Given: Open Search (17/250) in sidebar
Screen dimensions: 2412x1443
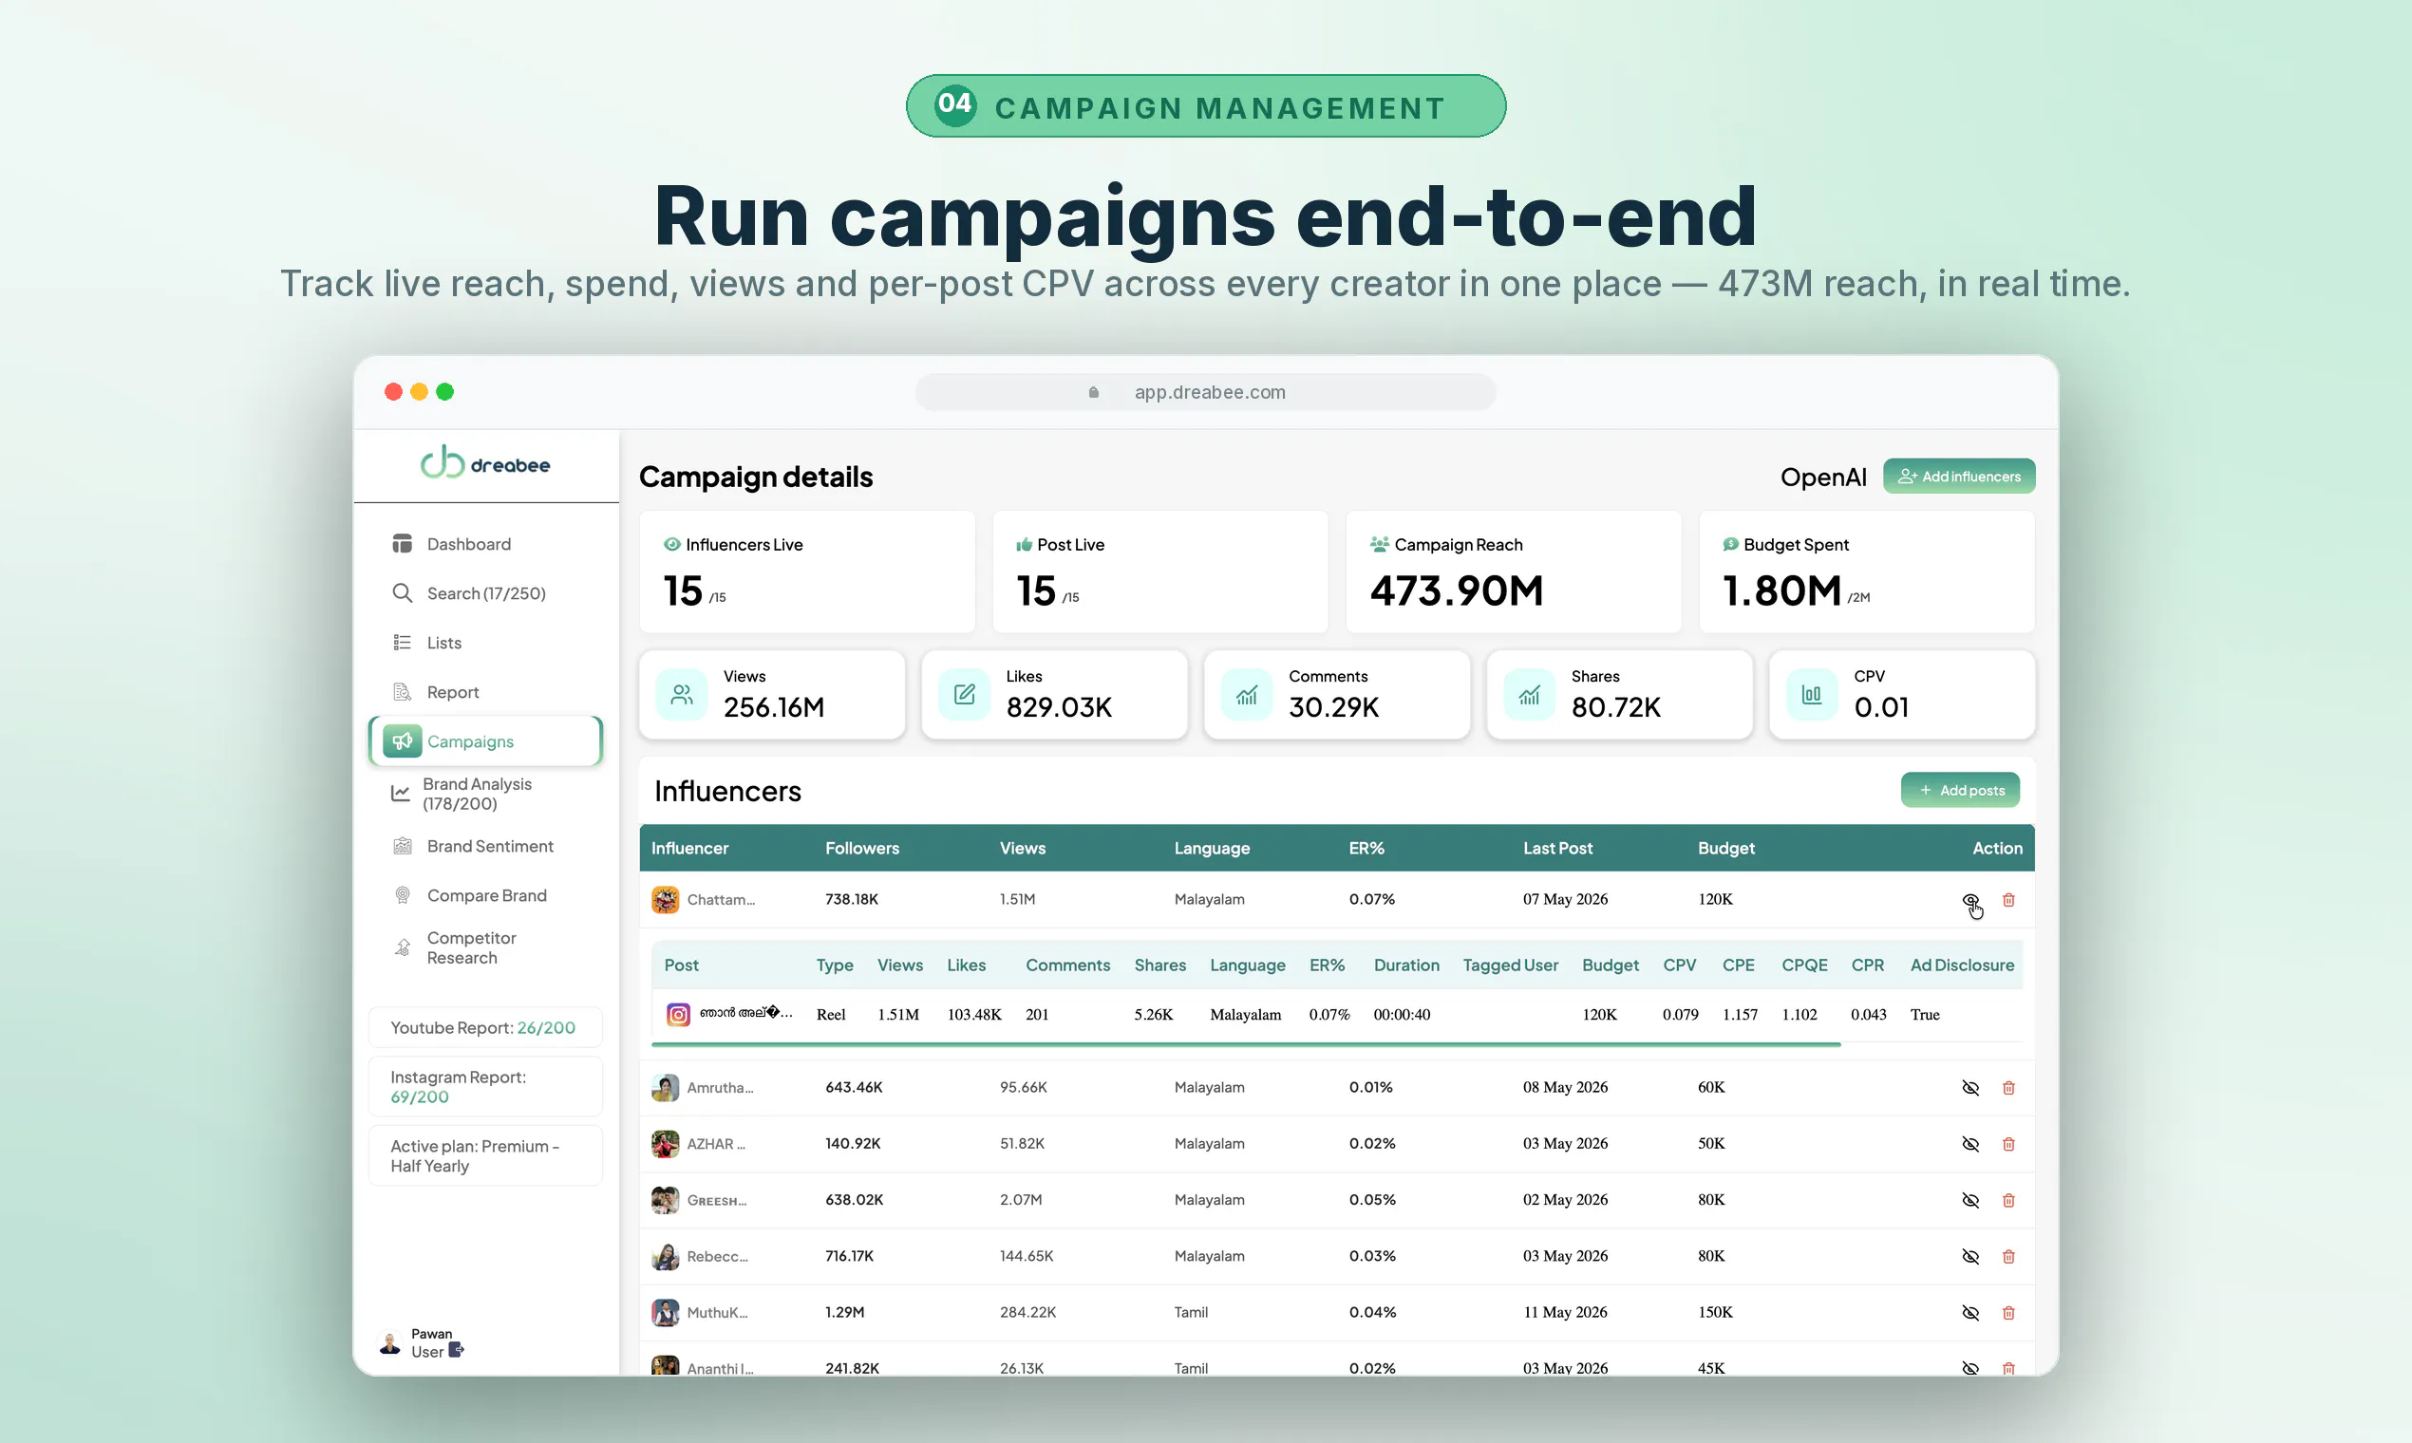Looking at the screenshot, I should click(x=485, y=593).
